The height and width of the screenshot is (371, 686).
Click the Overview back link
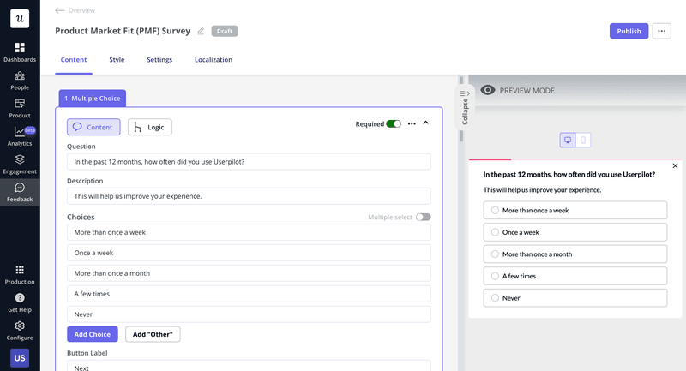(81, 10)
